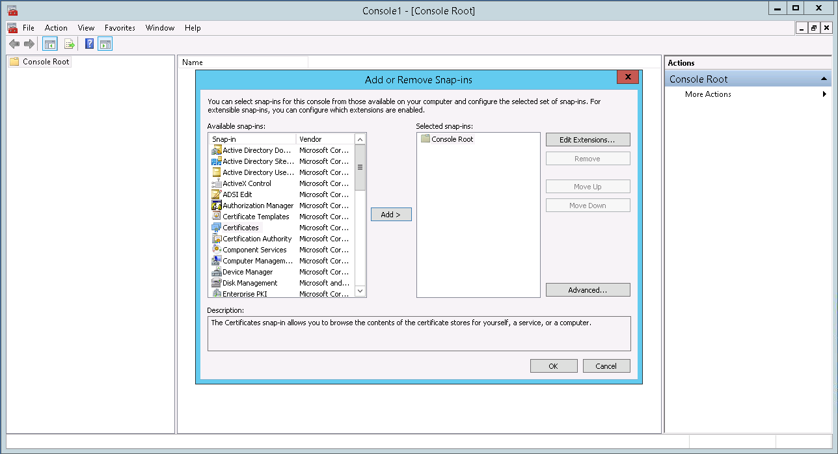Screen dimensions: 838x454
Task: Click Cancel in the snap-ins dialog
Action: click(x=606, y=366)
